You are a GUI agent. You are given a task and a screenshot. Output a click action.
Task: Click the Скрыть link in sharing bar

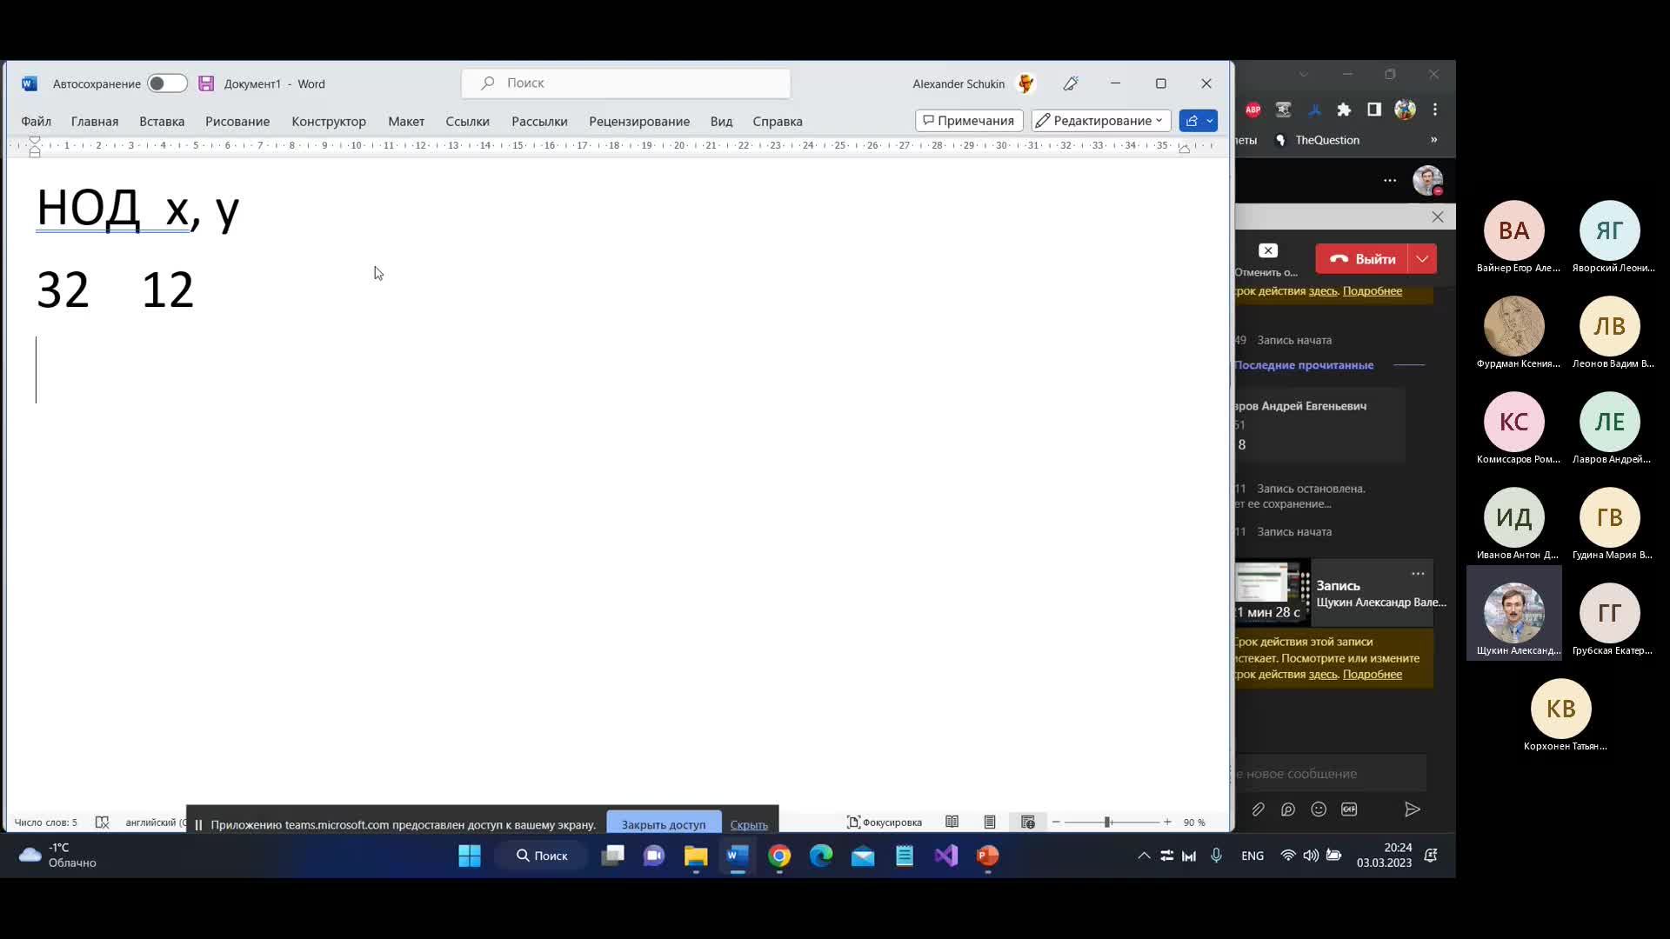[x=749, y=825]
